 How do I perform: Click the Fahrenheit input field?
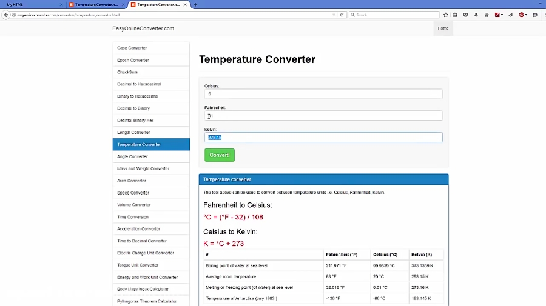323,116
